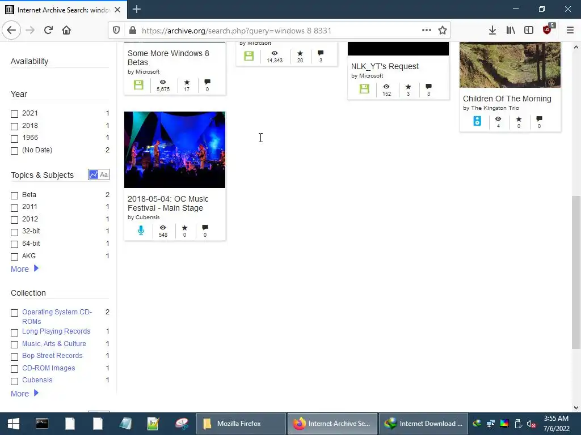
Task: Click scrollbar down arrow
Action: pyautogui.click(x=576, y=408)
